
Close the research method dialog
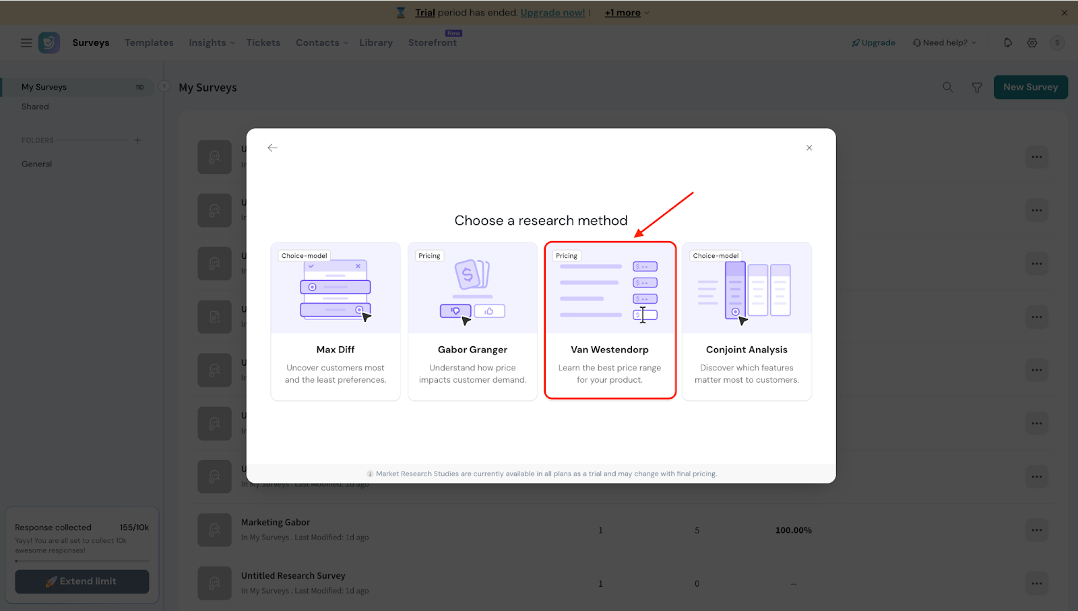(809, 148)
